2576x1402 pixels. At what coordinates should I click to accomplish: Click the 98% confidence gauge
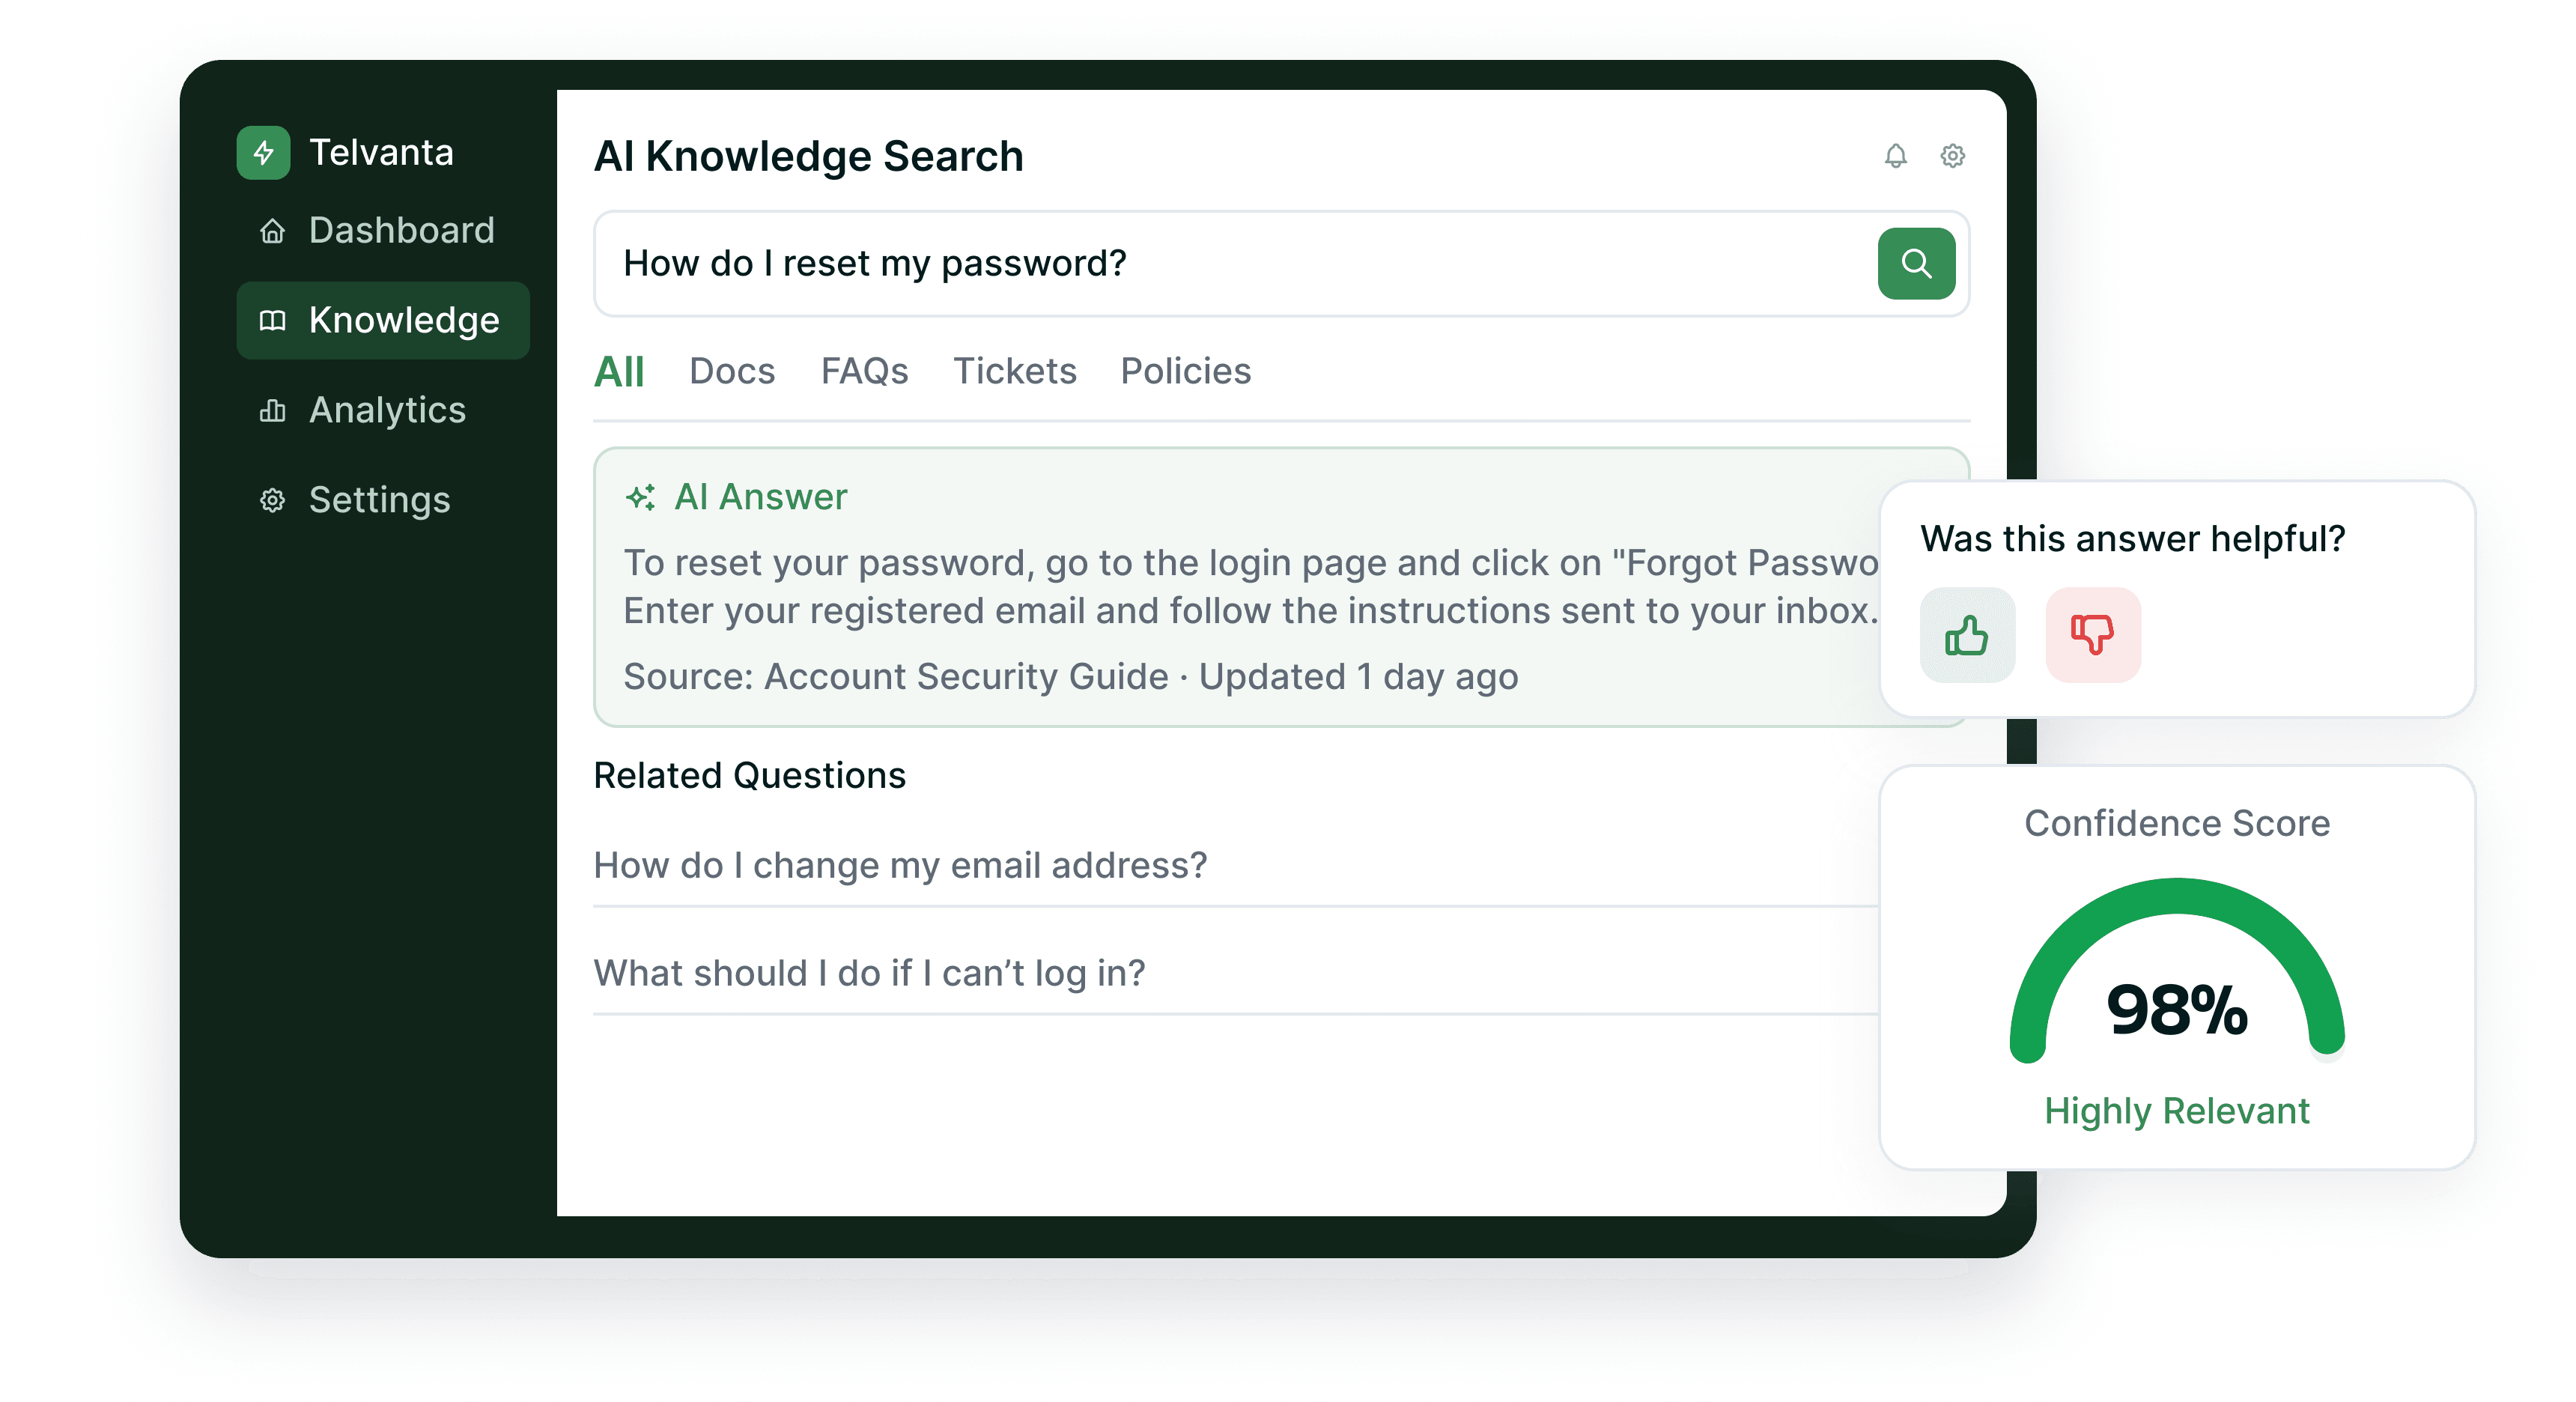2176,971
